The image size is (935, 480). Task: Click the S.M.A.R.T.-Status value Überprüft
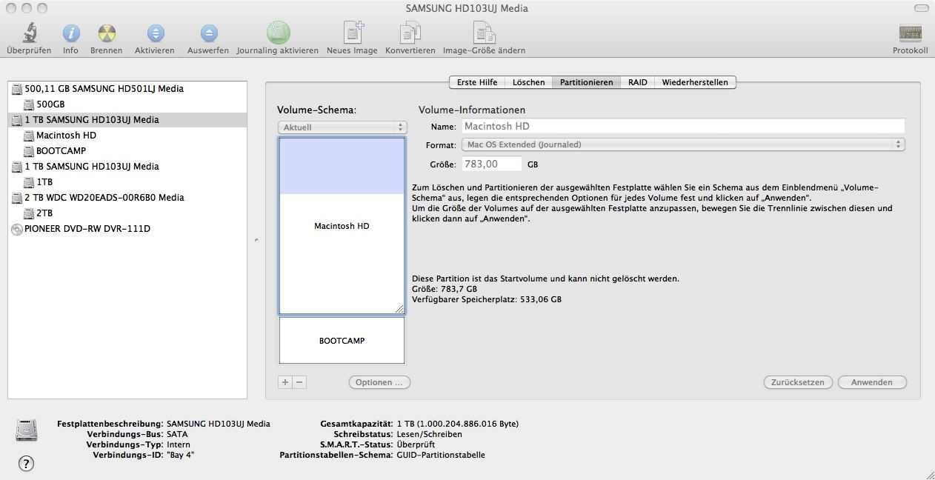click(416, 444)
